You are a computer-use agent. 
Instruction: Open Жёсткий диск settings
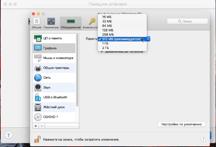pos(54,107)
